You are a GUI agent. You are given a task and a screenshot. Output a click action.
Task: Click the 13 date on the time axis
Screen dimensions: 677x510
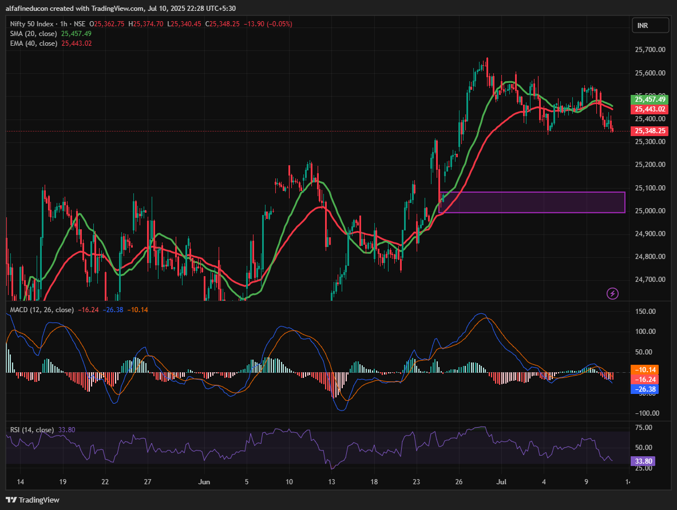tap(331, 481)
